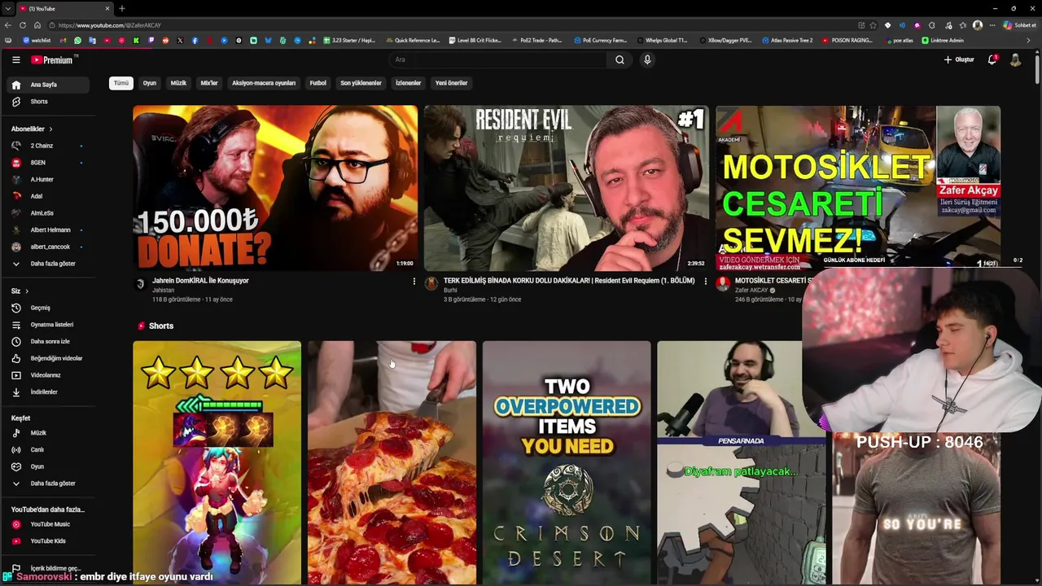Open Videolarınız in the sidebar
Image resolution: width=1042 pixels, height=586 pixels.
pos(49,375)
